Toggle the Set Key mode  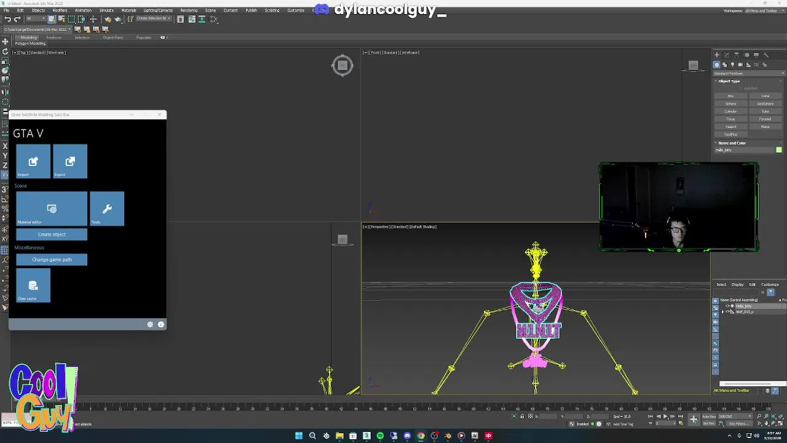coord(708,423)
